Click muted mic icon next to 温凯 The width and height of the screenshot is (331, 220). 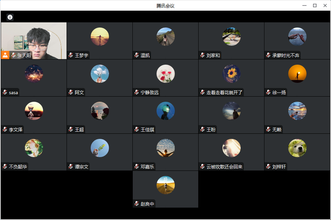[x=137, y=55]
